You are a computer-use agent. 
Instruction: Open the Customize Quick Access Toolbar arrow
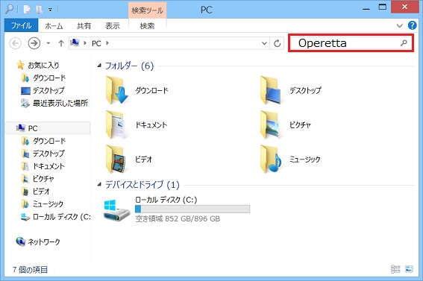50,10
